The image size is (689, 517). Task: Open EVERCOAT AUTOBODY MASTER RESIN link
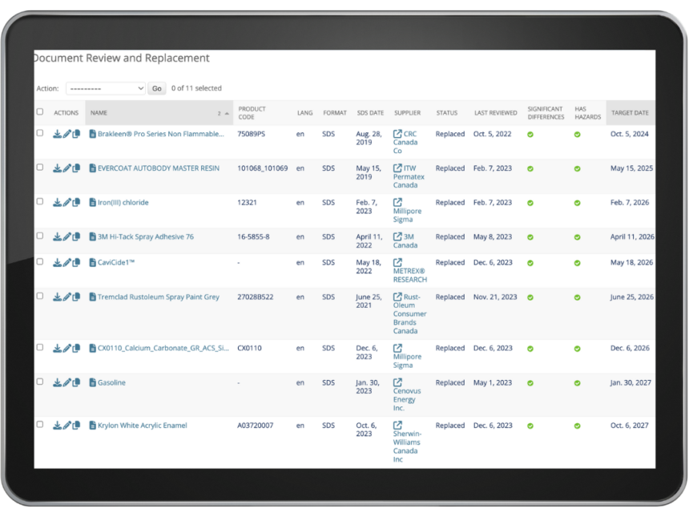pos(158,168)
